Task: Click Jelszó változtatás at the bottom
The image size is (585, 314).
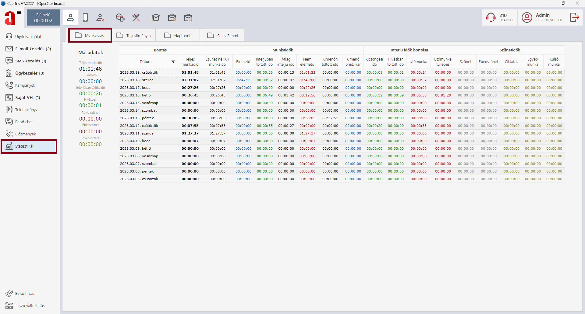Action: point(30,305)
